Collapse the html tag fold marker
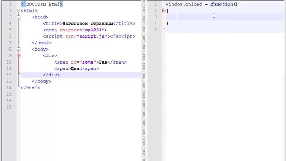 (x=18, y=11)
